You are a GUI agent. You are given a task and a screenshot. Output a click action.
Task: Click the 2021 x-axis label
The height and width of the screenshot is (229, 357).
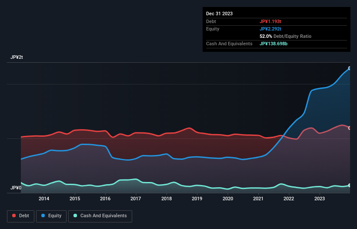pyautogui.click(x=258, y=199)
